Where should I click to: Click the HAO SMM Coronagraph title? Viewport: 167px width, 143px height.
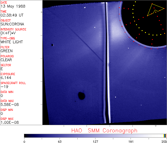click(x=104, y=131)
